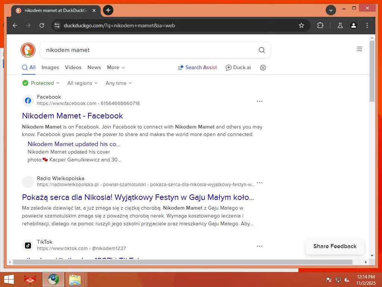This screenshot has width=382, height=287.
Task: Click the site information icon in address bar
Action: point(57,25)
